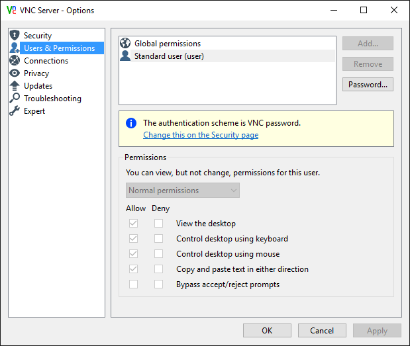410x346 pixels.
Task: Select the Users & Permissions page
Action: [59, 48]
